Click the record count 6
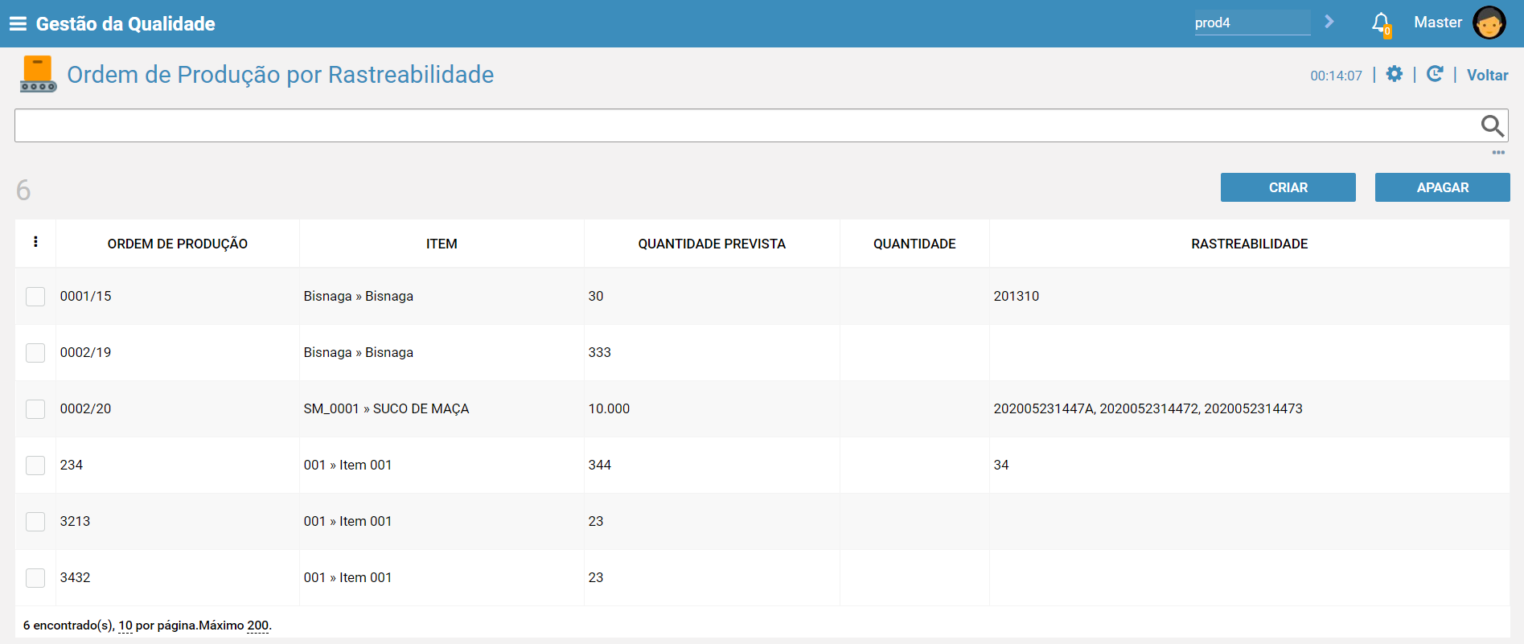The height and width of the screenshot is (644, 1524). point(23,190)
